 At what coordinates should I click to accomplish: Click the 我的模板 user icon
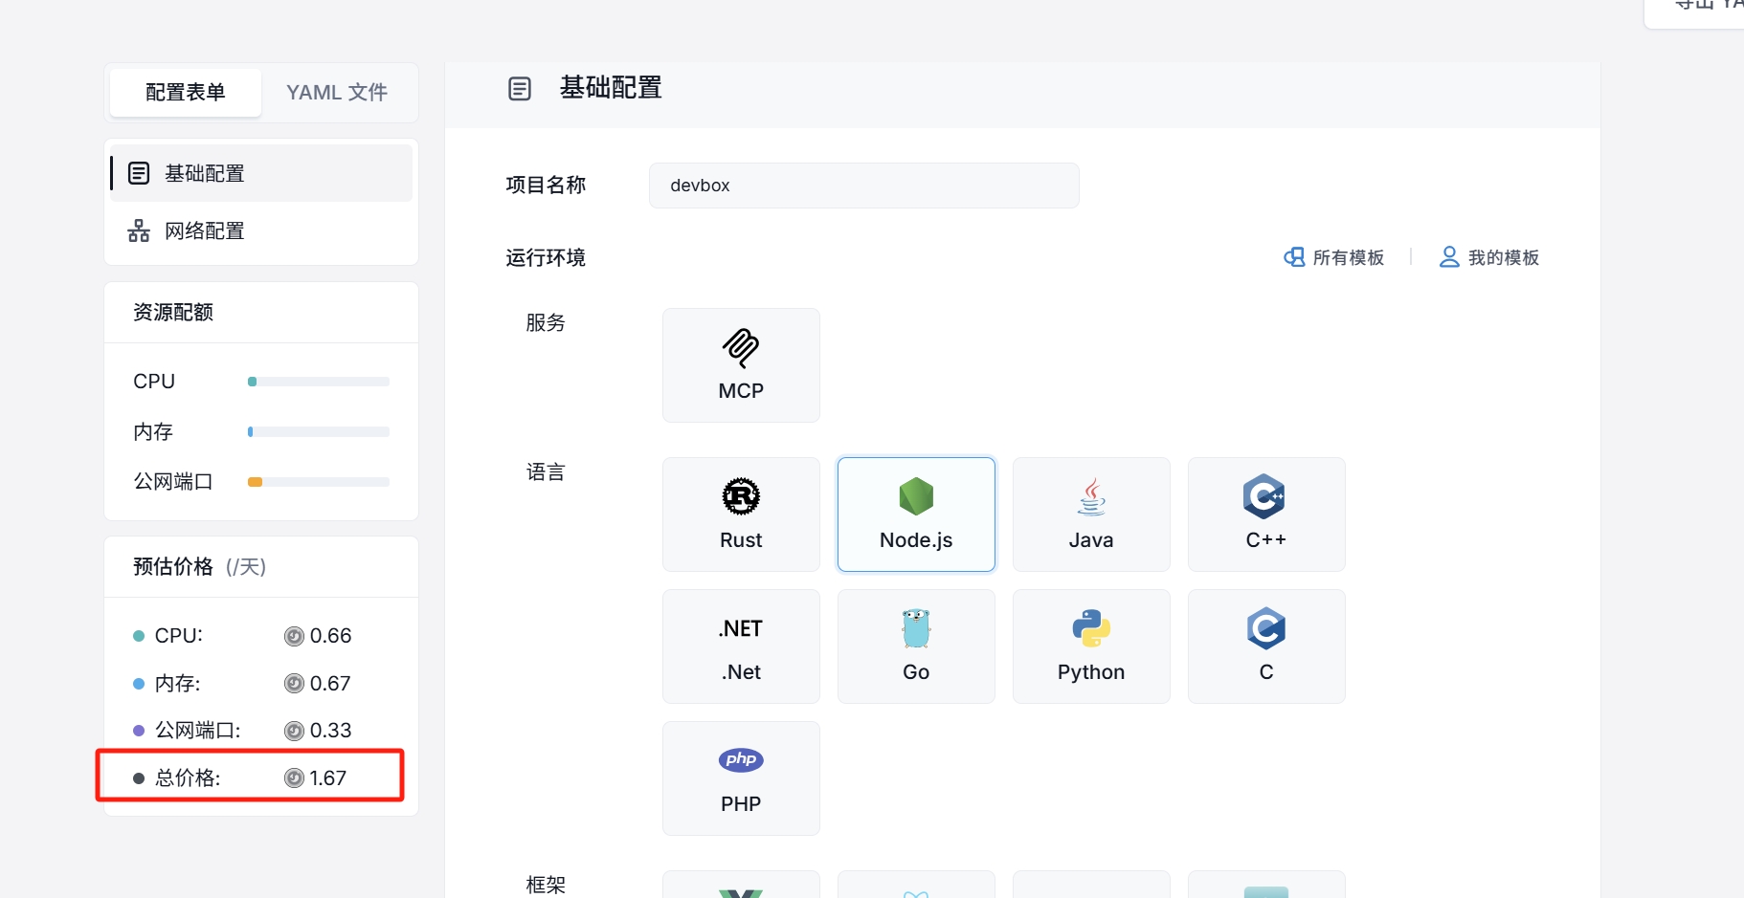point(1449,257)
